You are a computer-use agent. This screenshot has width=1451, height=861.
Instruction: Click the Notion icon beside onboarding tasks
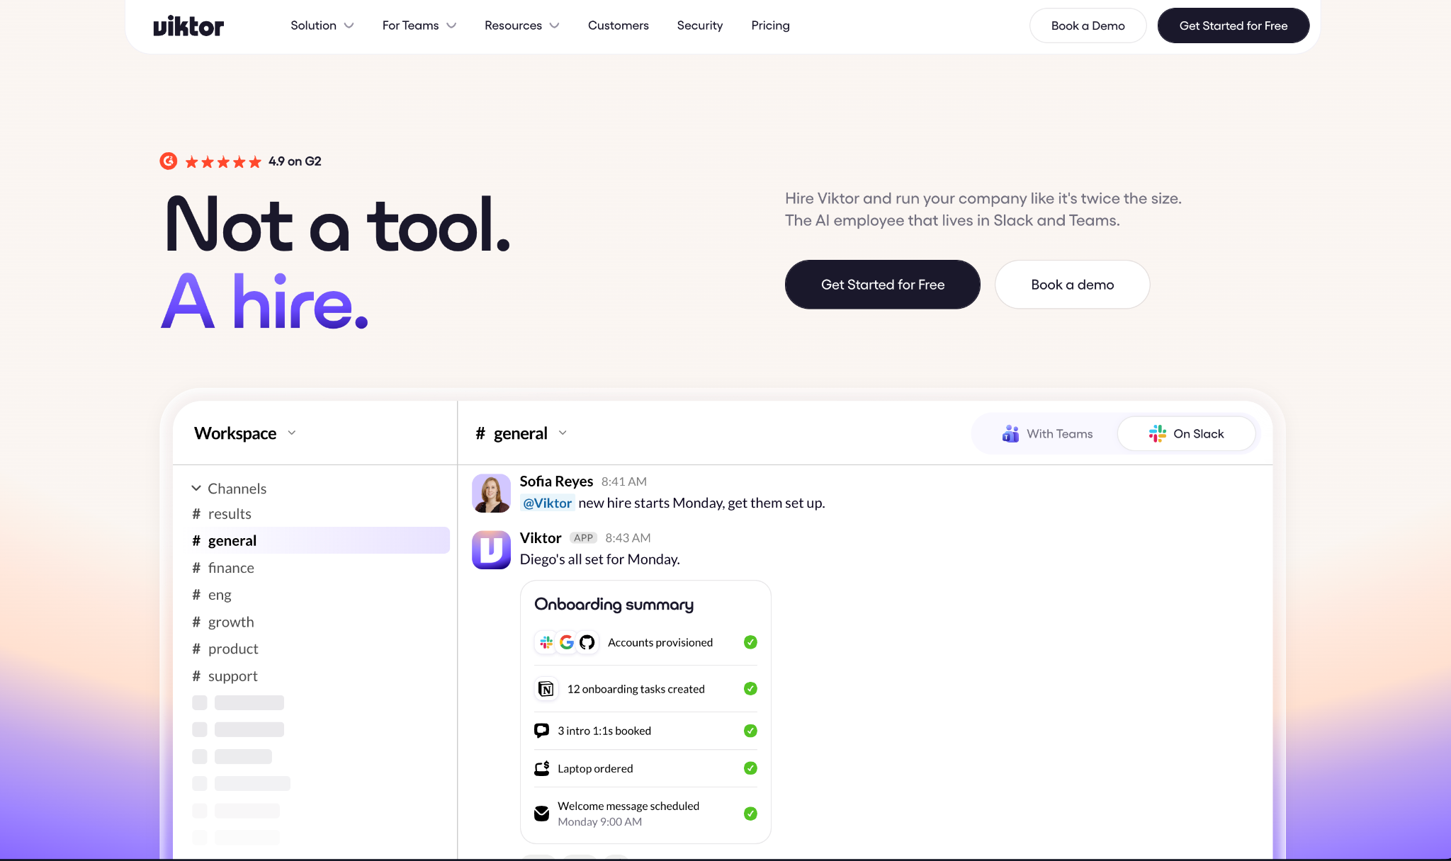click(x=546, y=689)
